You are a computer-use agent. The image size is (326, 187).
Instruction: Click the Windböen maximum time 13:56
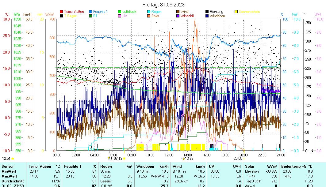[x=142, y=176]
